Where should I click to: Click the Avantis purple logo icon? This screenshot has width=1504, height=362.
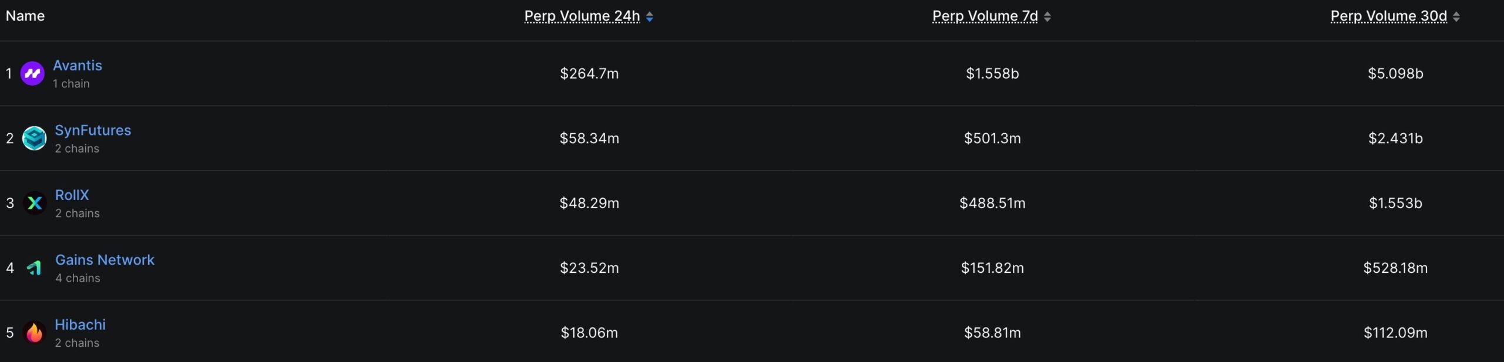(32, 74)
